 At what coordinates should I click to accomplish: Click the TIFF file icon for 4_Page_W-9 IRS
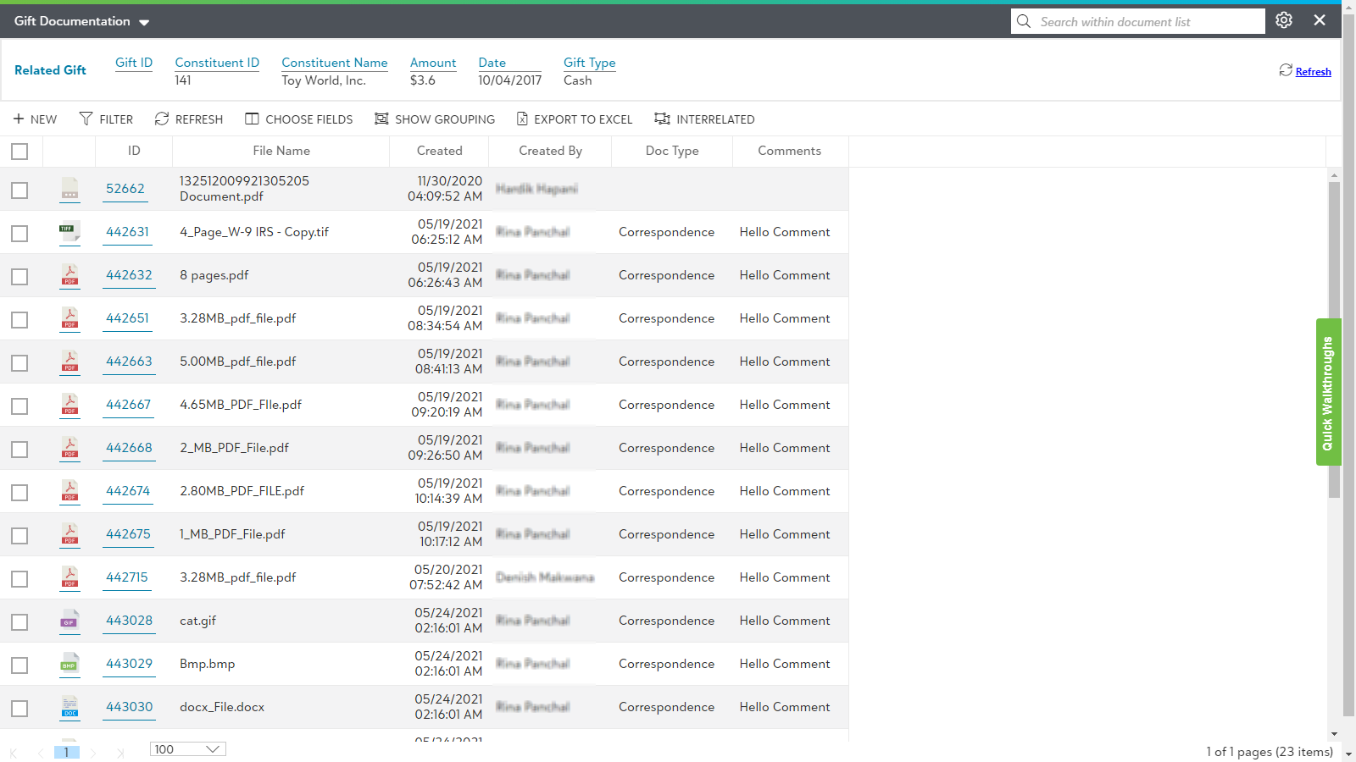click(x=69, y=232)
